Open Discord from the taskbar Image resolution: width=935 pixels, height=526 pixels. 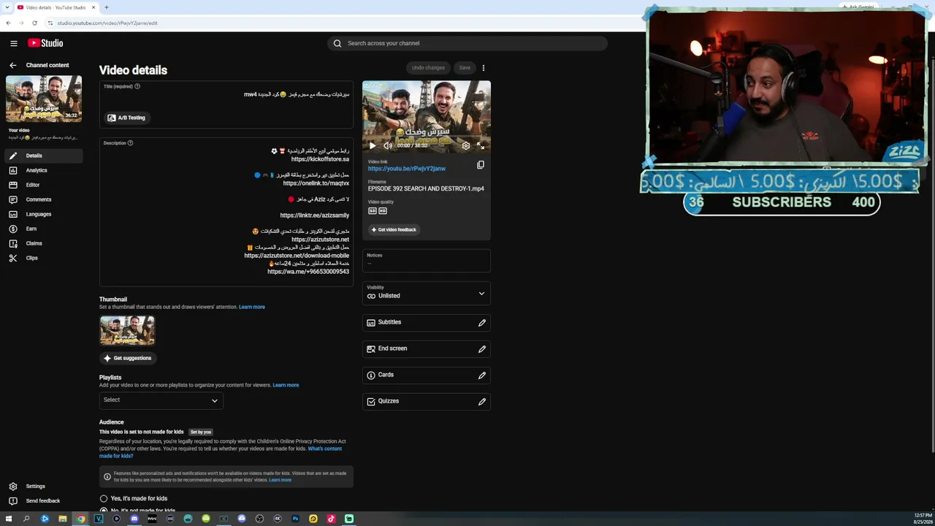(x=134, y=519)
